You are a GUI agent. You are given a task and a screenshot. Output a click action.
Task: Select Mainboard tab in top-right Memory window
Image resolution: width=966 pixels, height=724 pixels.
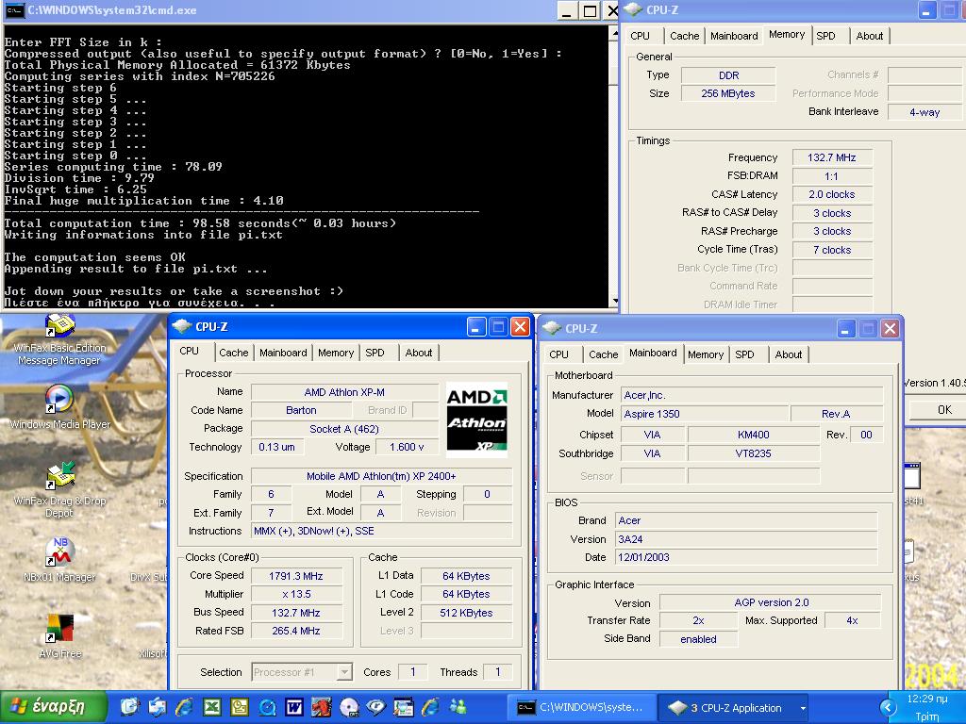click(x=734, y=36)
